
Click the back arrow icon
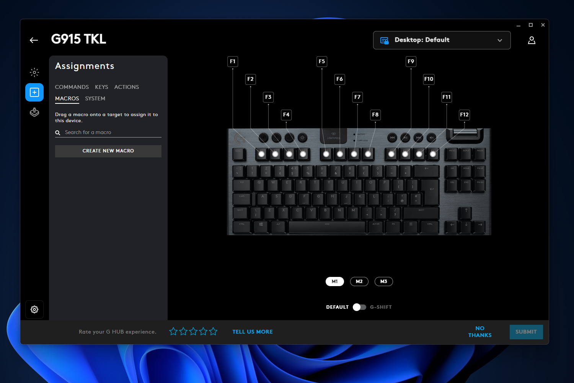[x=34, y=40]
